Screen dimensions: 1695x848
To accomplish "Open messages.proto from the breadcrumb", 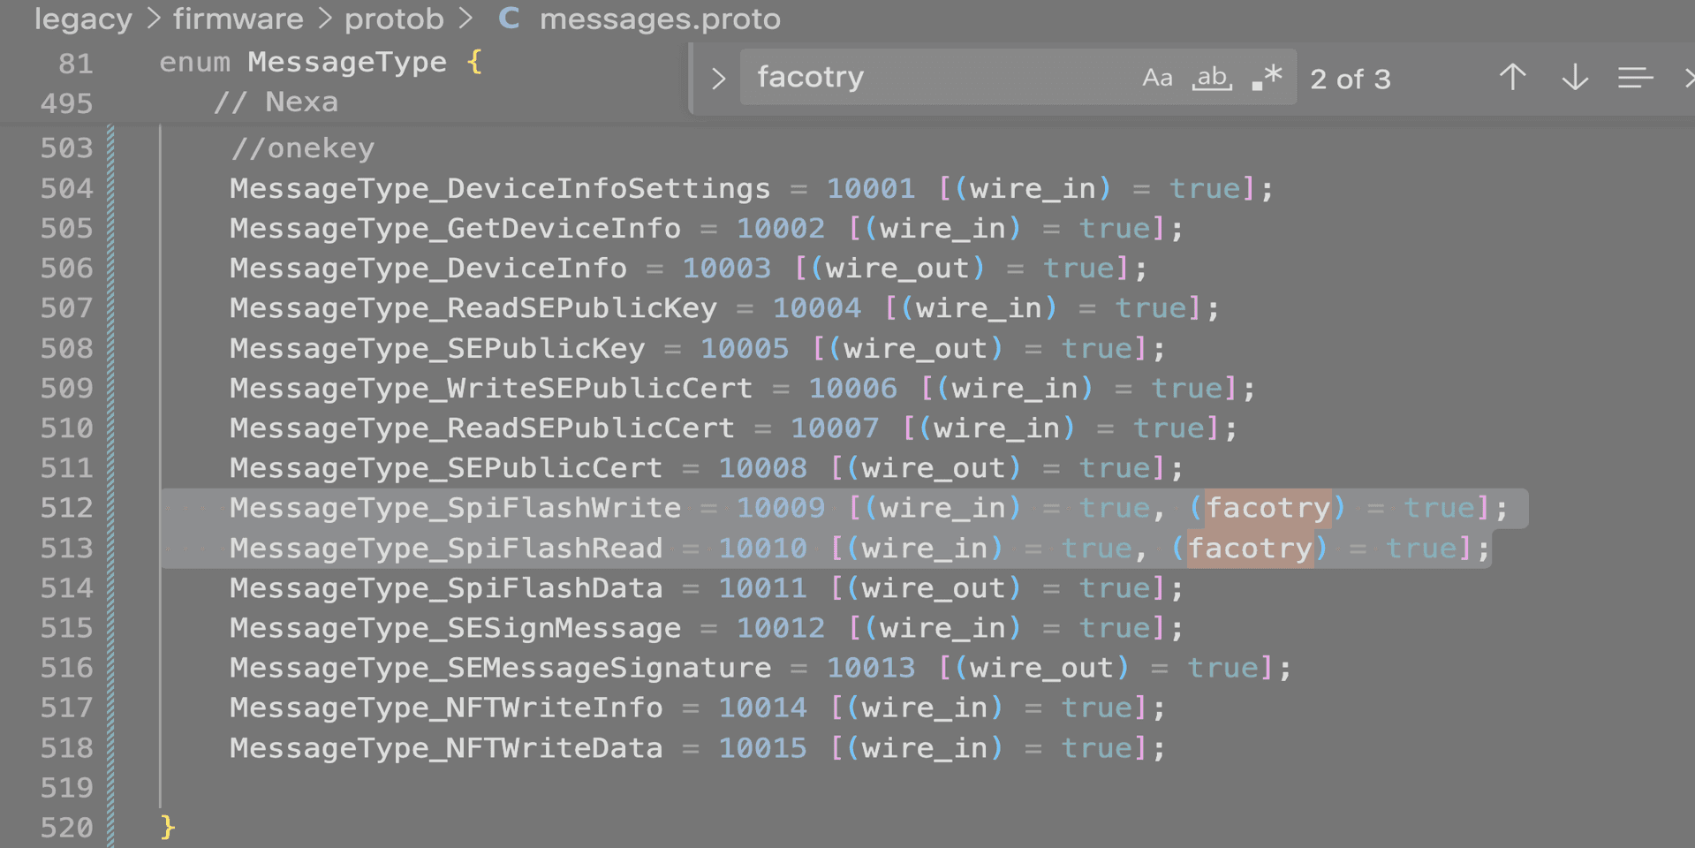I will [x=661, y=19].
